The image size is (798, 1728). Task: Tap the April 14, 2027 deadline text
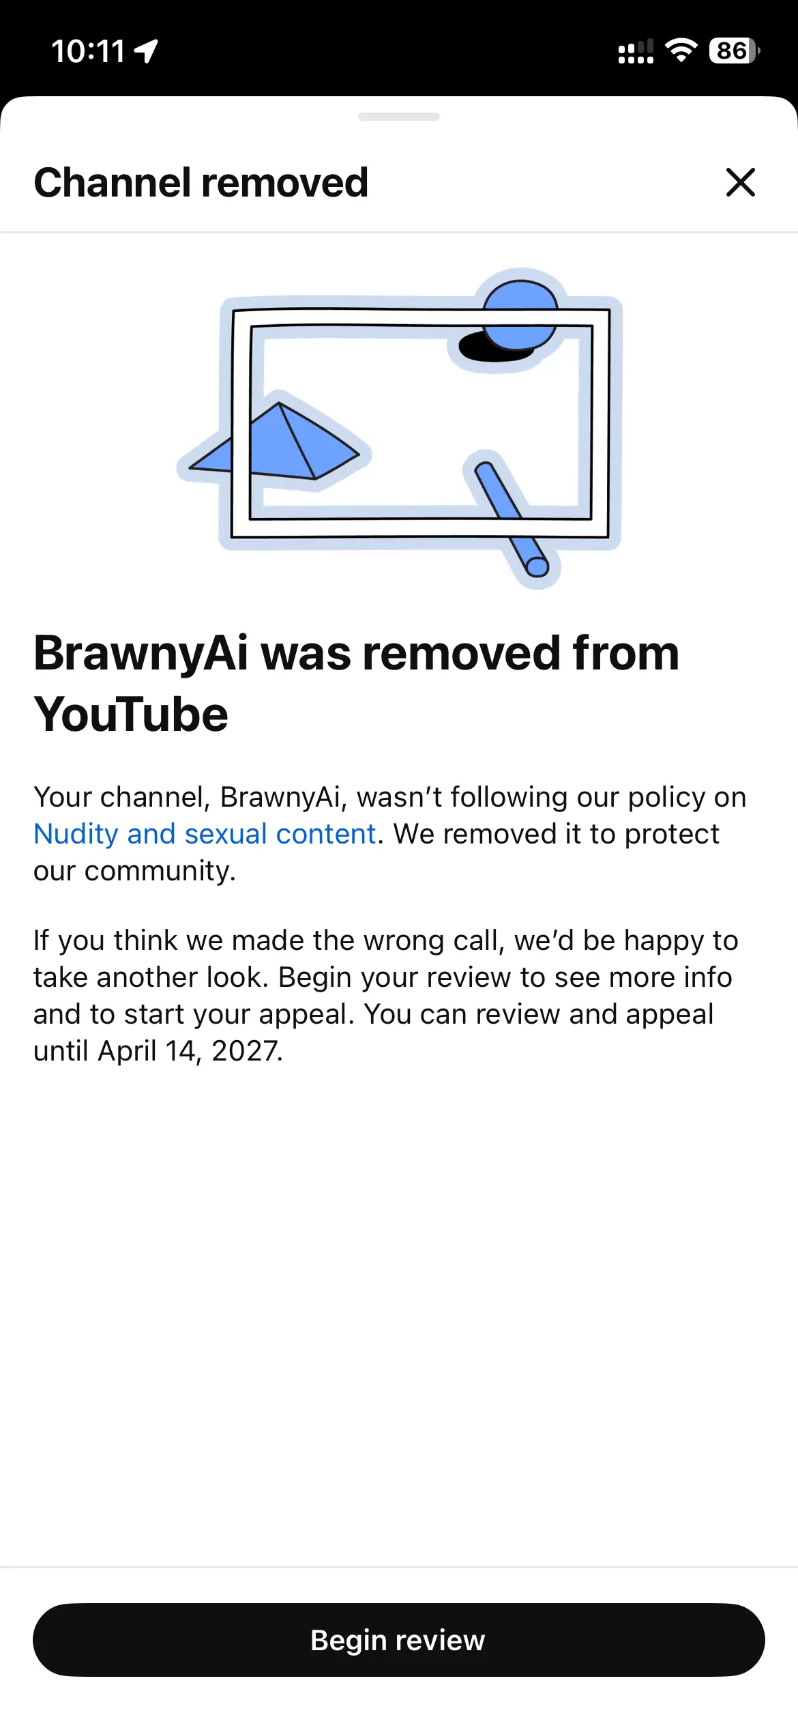tap(190, 1051)
